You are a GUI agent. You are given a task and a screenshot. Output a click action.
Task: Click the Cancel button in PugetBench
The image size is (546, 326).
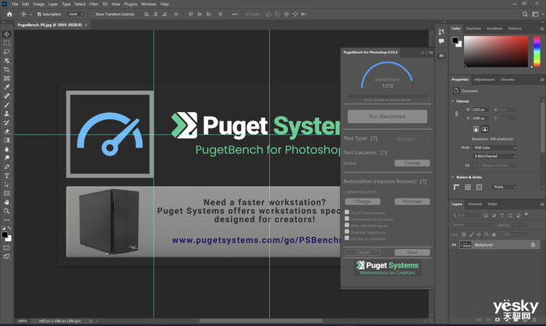(363, 252)
